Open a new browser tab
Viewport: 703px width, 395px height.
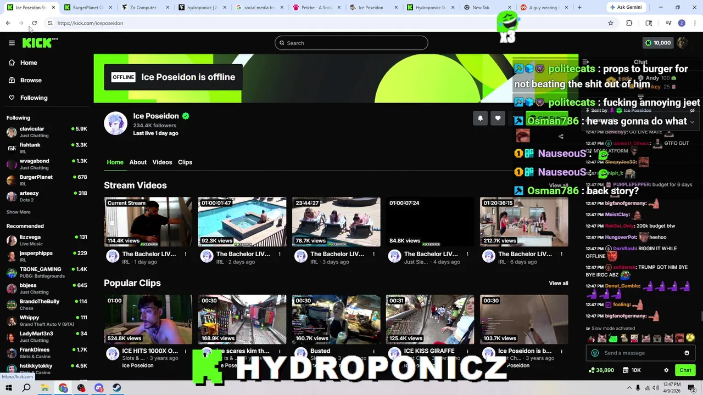click(x=579, y=8)
